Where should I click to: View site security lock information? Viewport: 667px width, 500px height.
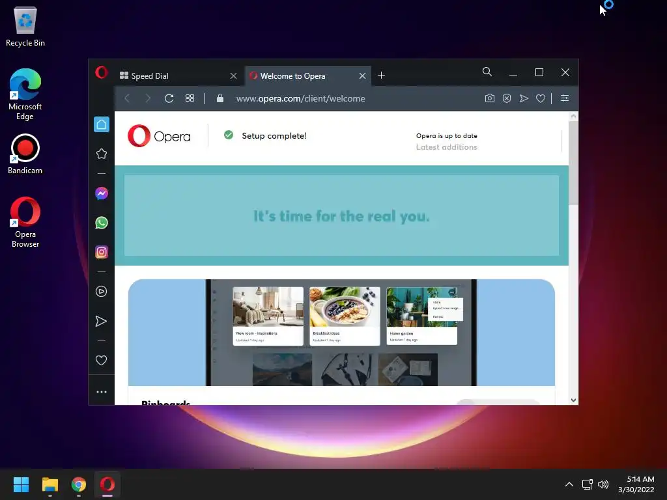point(220,98)
